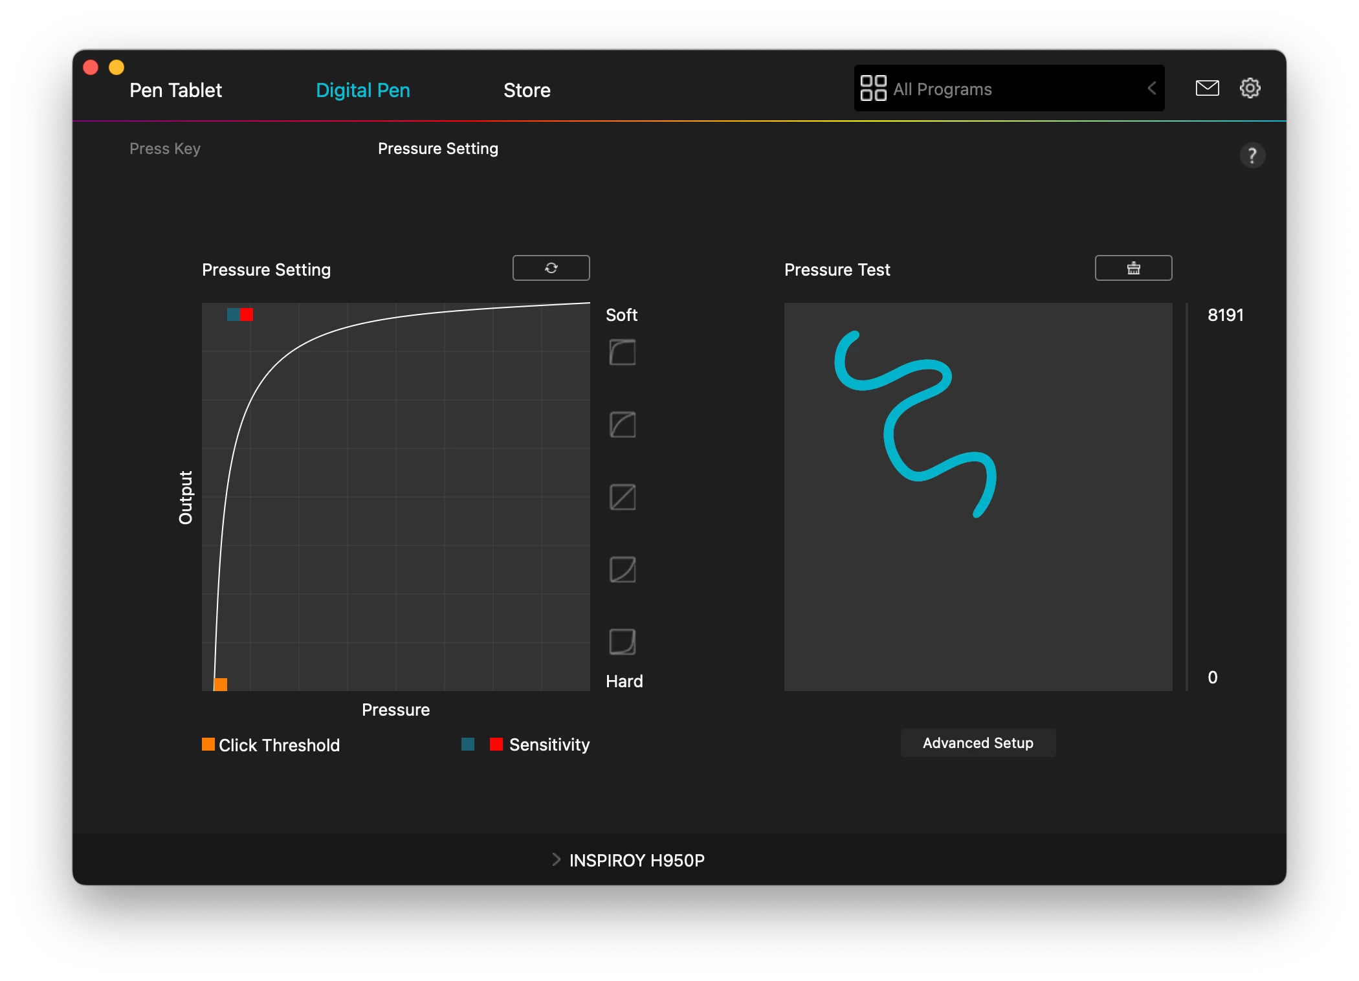This screenshot has width=1359, height=981.
Task: Click the Advanced Setup button
Action: pyautogui.click(x=978, y=743)
